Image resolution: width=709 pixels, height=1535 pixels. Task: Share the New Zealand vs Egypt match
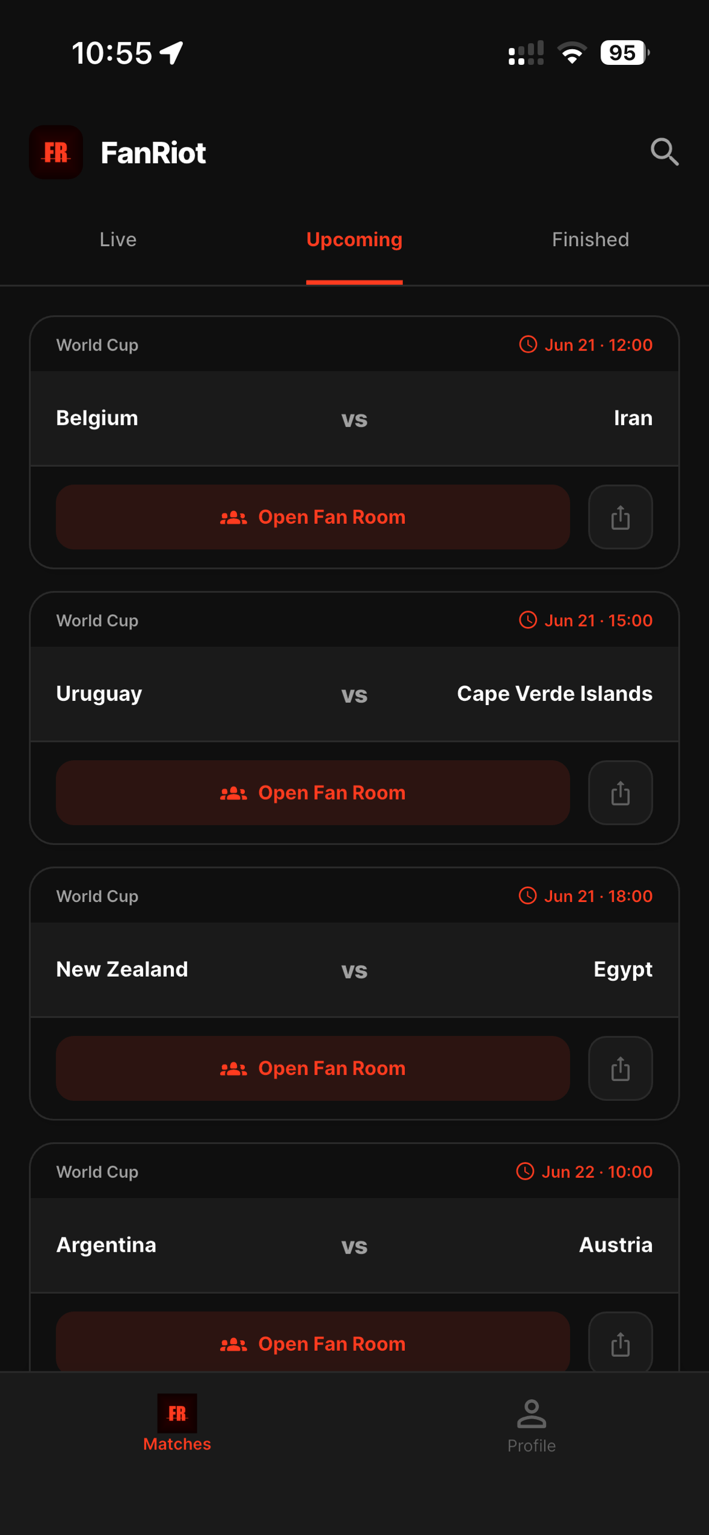tap(620, 1068)
